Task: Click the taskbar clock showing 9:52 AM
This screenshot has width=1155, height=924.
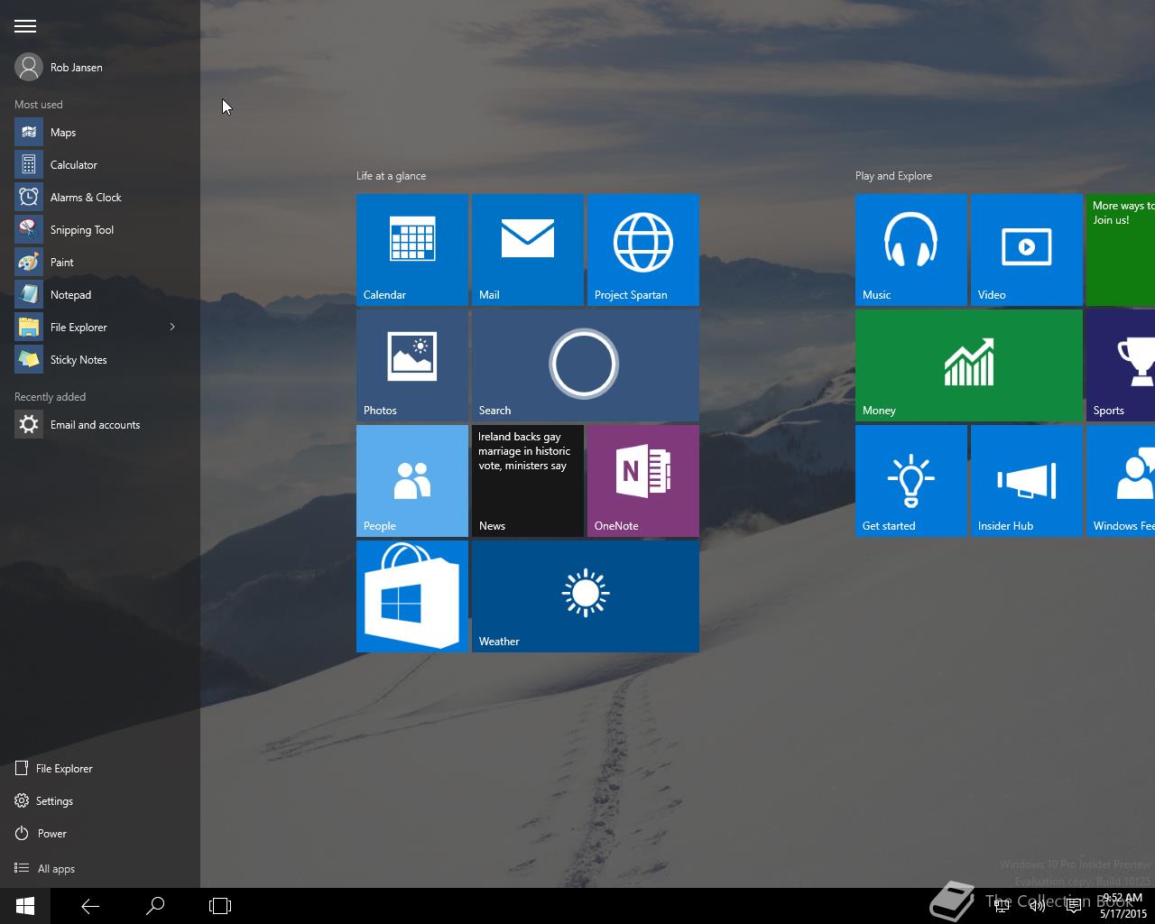Action: 1123,906
